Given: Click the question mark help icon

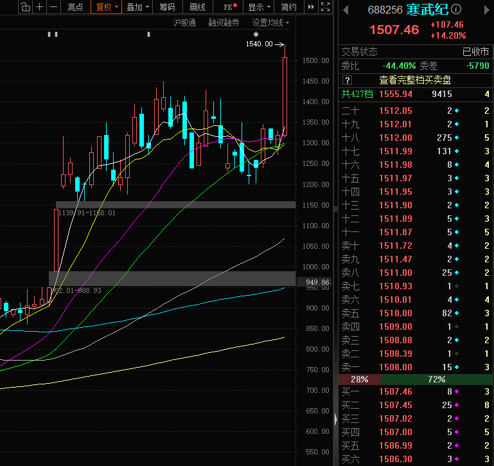Looking at the screenshot, I should click(347, 80).
